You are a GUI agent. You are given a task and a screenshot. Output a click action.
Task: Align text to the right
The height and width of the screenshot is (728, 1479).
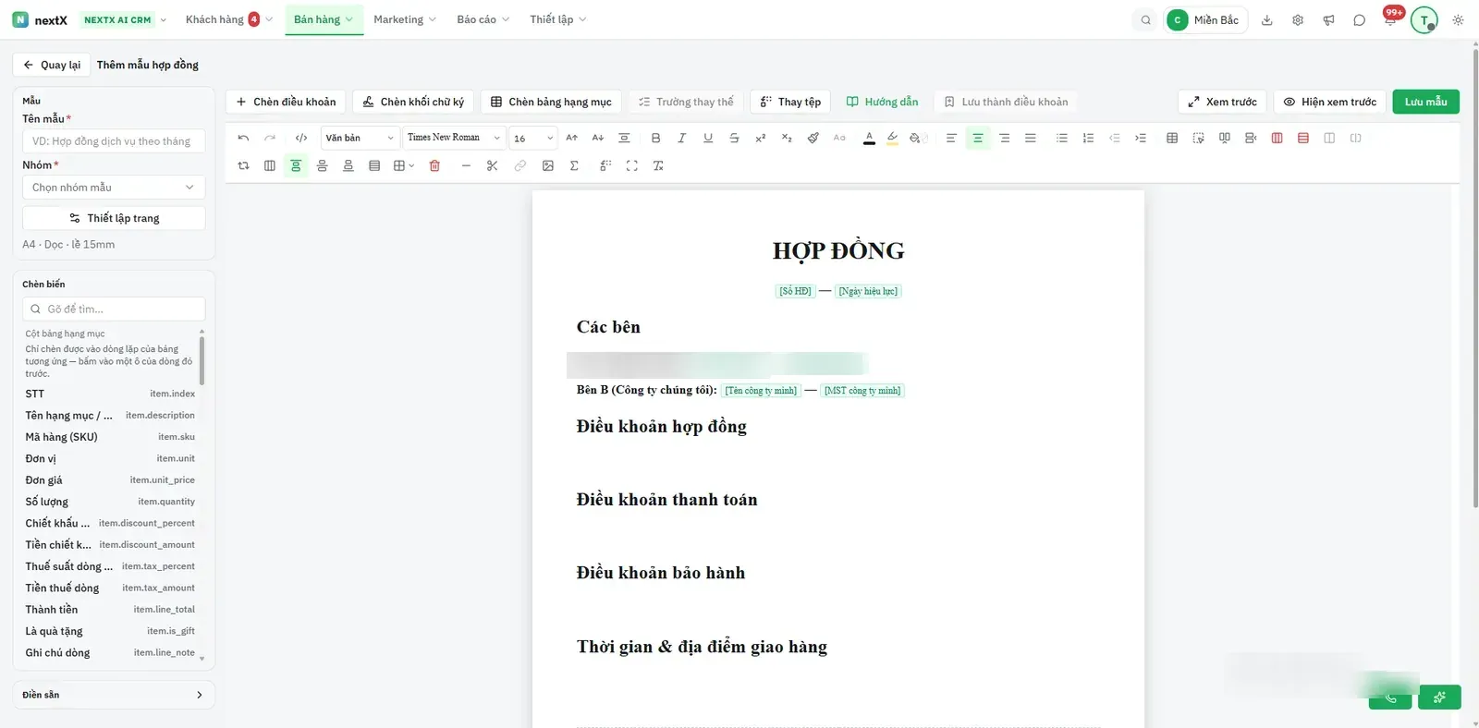pos(1004,139)
